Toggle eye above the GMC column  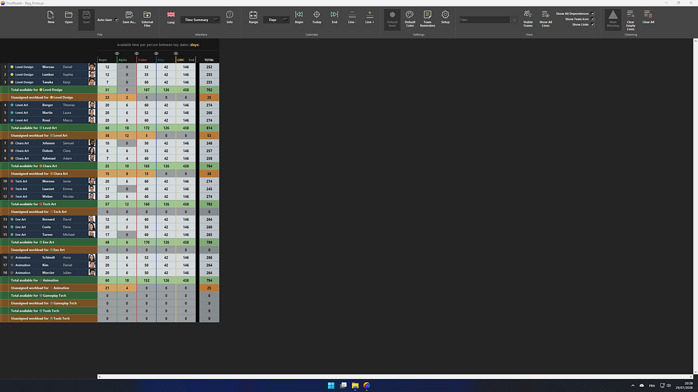(x=176, y=54)
